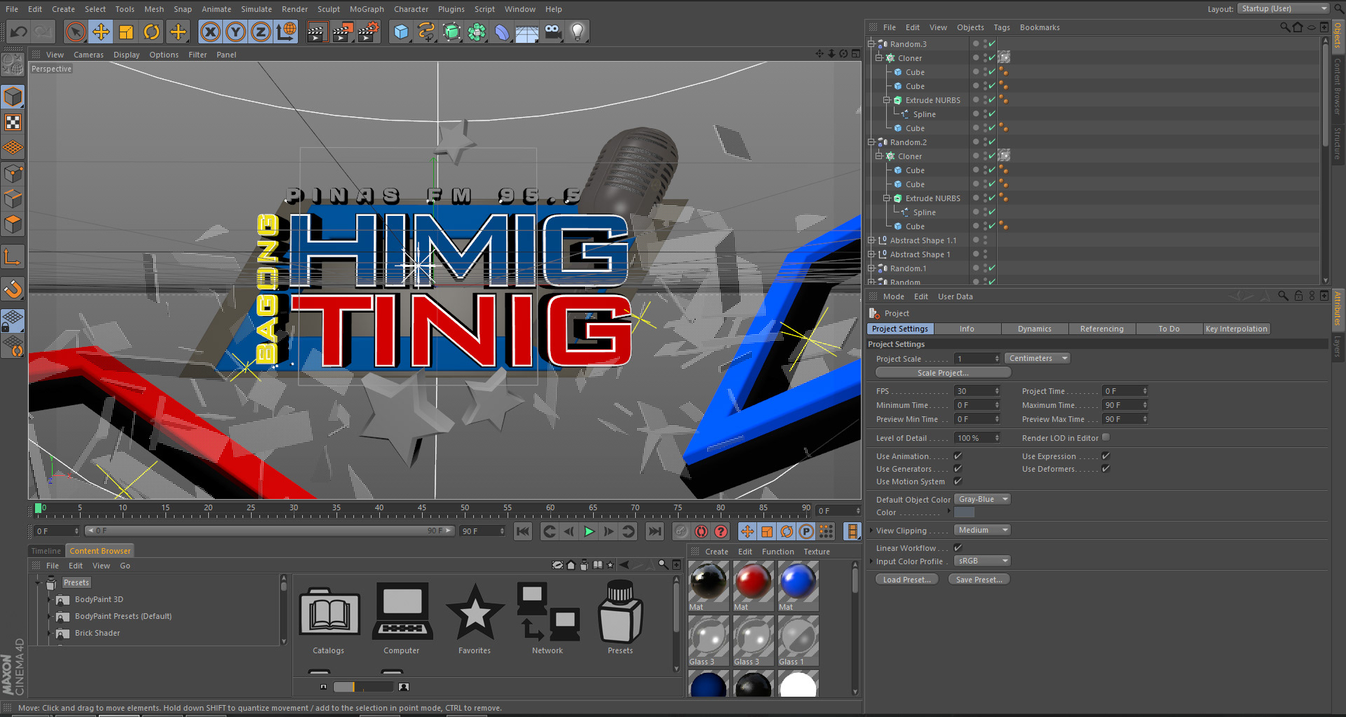
Task: Open Edit Render Settings icon
Action: (x=368, y=32)
